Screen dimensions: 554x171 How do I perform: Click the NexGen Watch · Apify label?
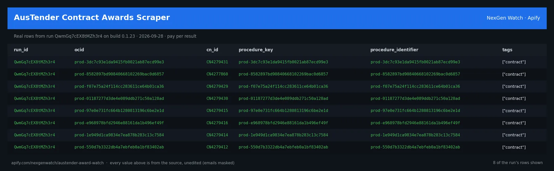click(x=513, y=18)
